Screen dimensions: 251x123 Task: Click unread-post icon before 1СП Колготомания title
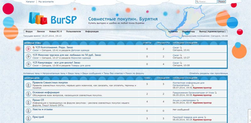point(34,47)
